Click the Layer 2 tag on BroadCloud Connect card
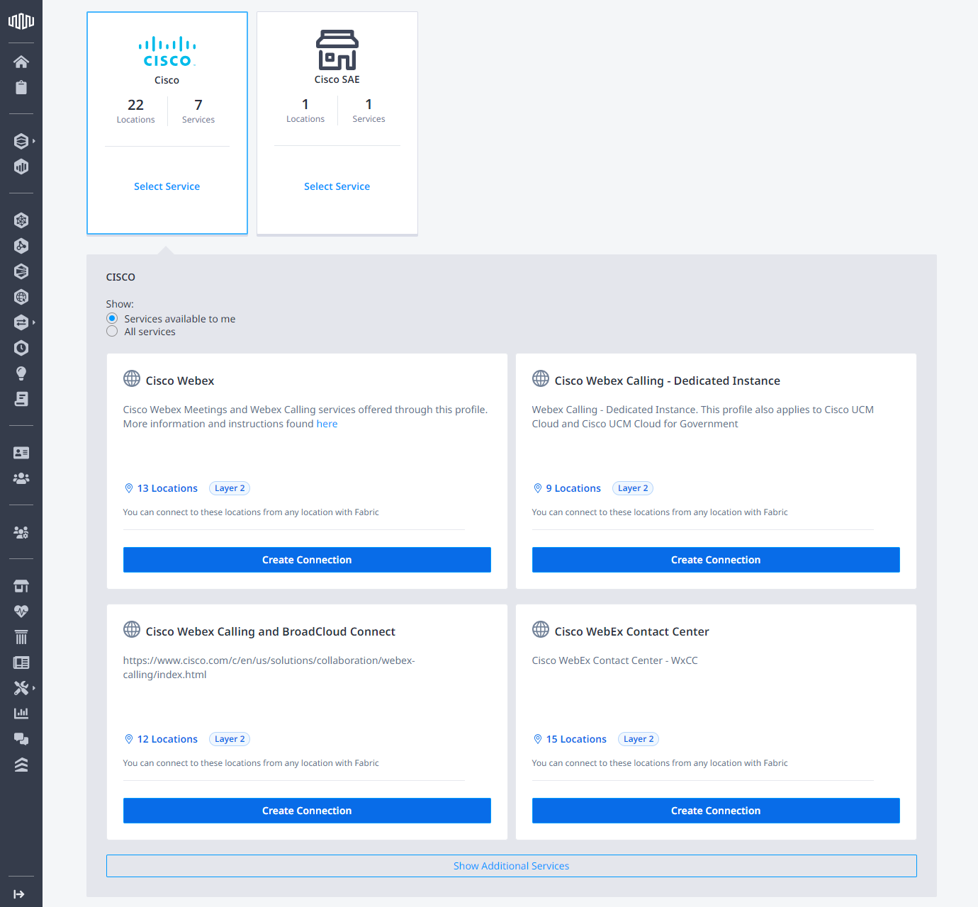Image resolution: width=978 pixels, height=907 pixels. (230, 739)
